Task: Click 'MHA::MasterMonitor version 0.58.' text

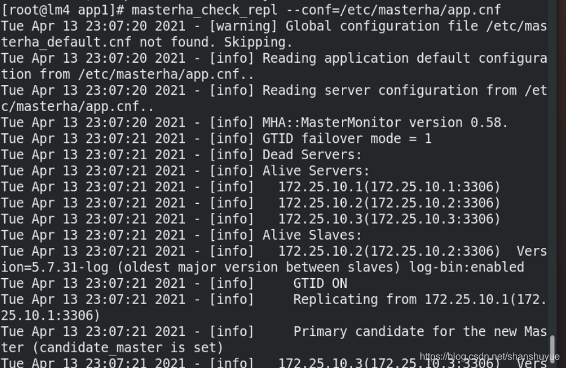Action: [385, 122]
